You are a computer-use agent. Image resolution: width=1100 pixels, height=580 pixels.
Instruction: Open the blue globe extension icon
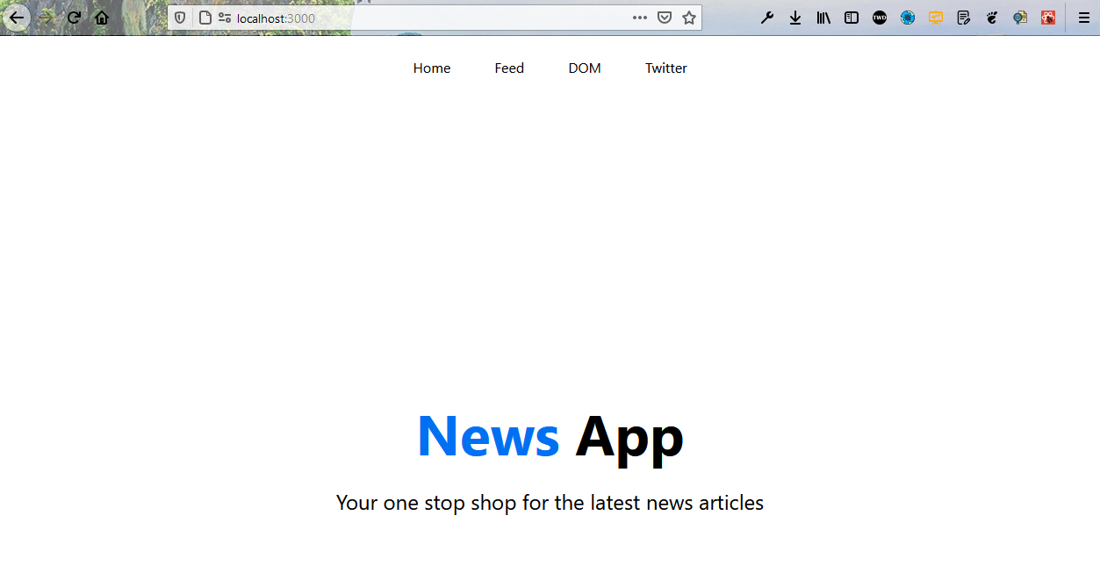[x=908, y=18]
